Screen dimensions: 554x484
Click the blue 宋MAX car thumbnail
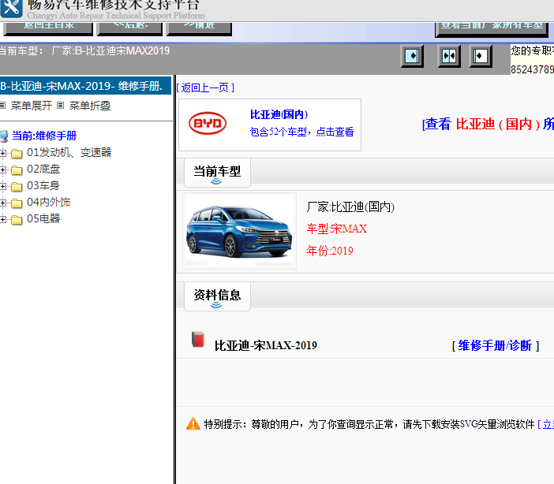(240, 231)
